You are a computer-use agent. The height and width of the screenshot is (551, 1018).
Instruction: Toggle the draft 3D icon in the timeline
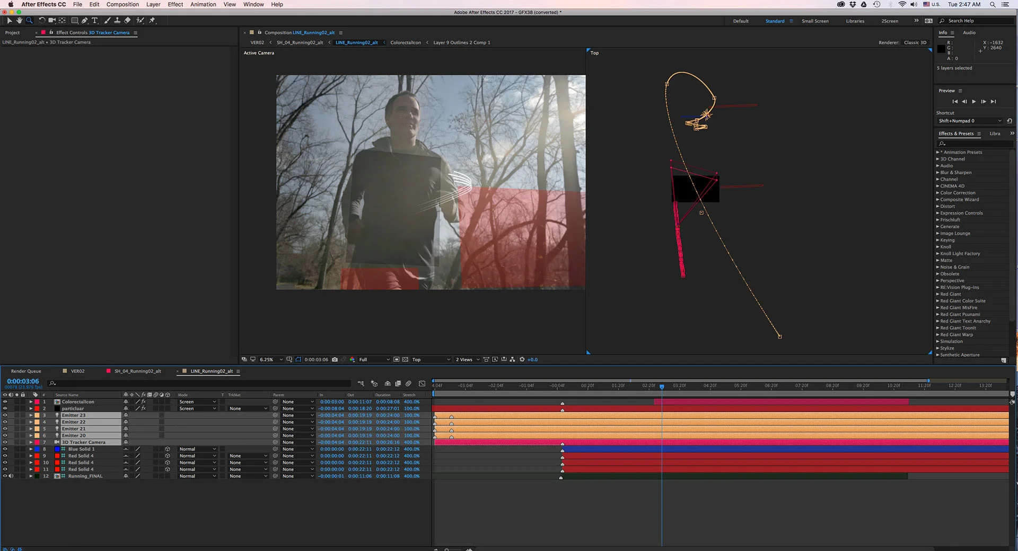tap(374, 384)
